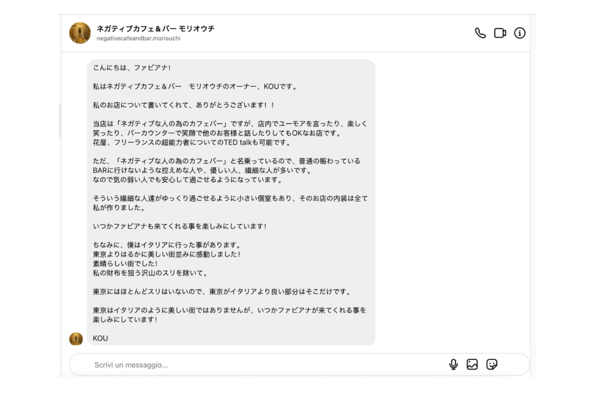Record a voice message with the microphone
This screenshot has height=397, width=595.
(454, 364)
